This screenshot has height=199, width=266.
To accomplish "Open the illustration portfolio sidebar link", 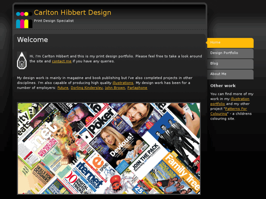I will pos(240,99).
